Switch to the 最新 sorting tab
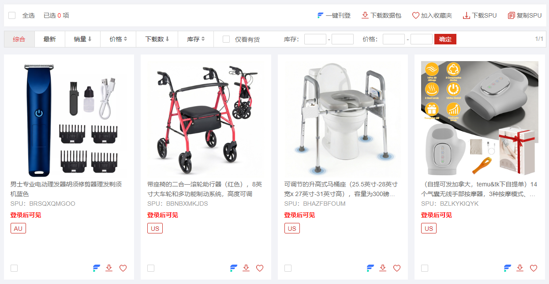 click(x=50, y=39)
